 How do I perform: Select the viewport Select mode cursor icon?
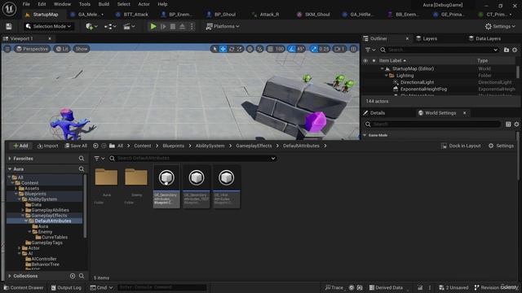[215, 49]
